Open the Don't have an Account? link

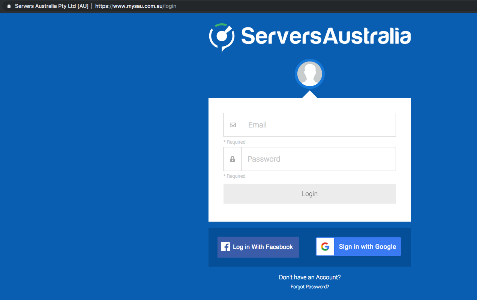pos(310,277)
